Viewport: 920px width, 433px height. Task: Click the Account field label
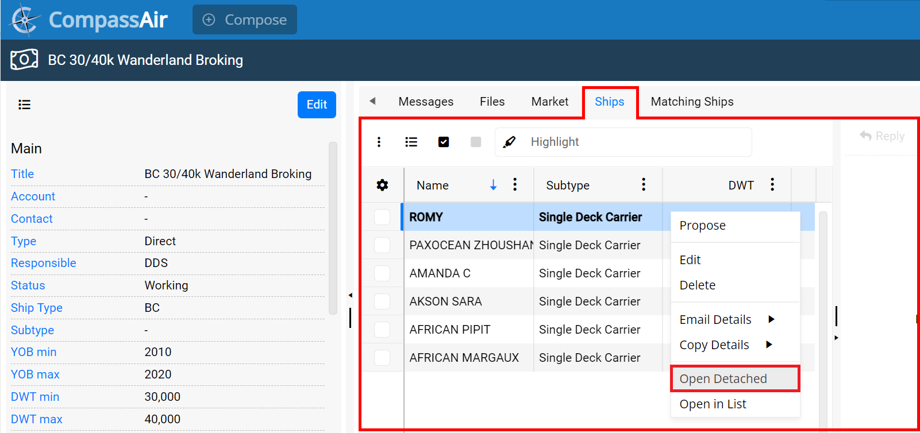(33, 196)
